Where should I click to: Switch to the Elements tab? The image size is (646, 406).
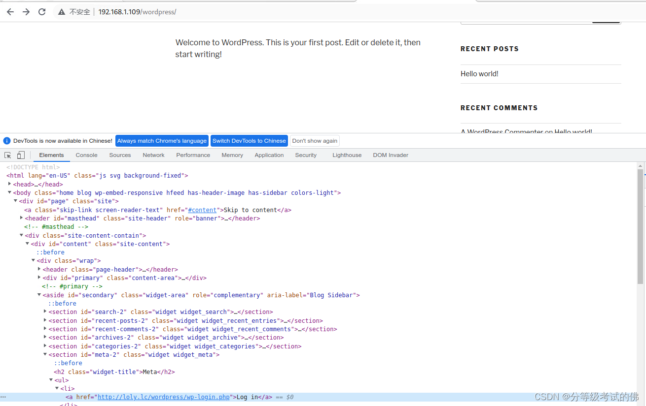(51, 155)
